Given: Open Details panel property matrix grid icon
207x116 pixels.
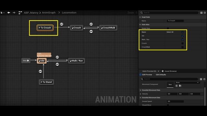Looking at the screenshot, I should (x=201, y=13).
